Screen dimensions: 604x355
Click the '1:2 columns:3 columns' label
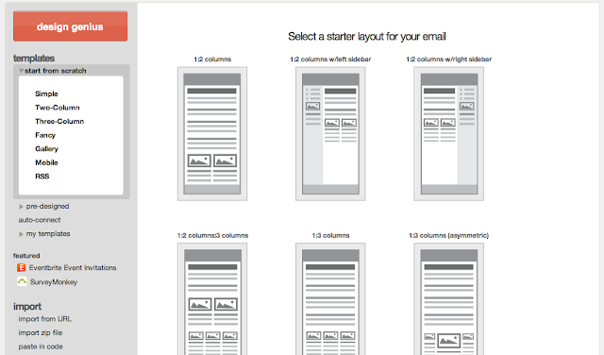point(212,235)
